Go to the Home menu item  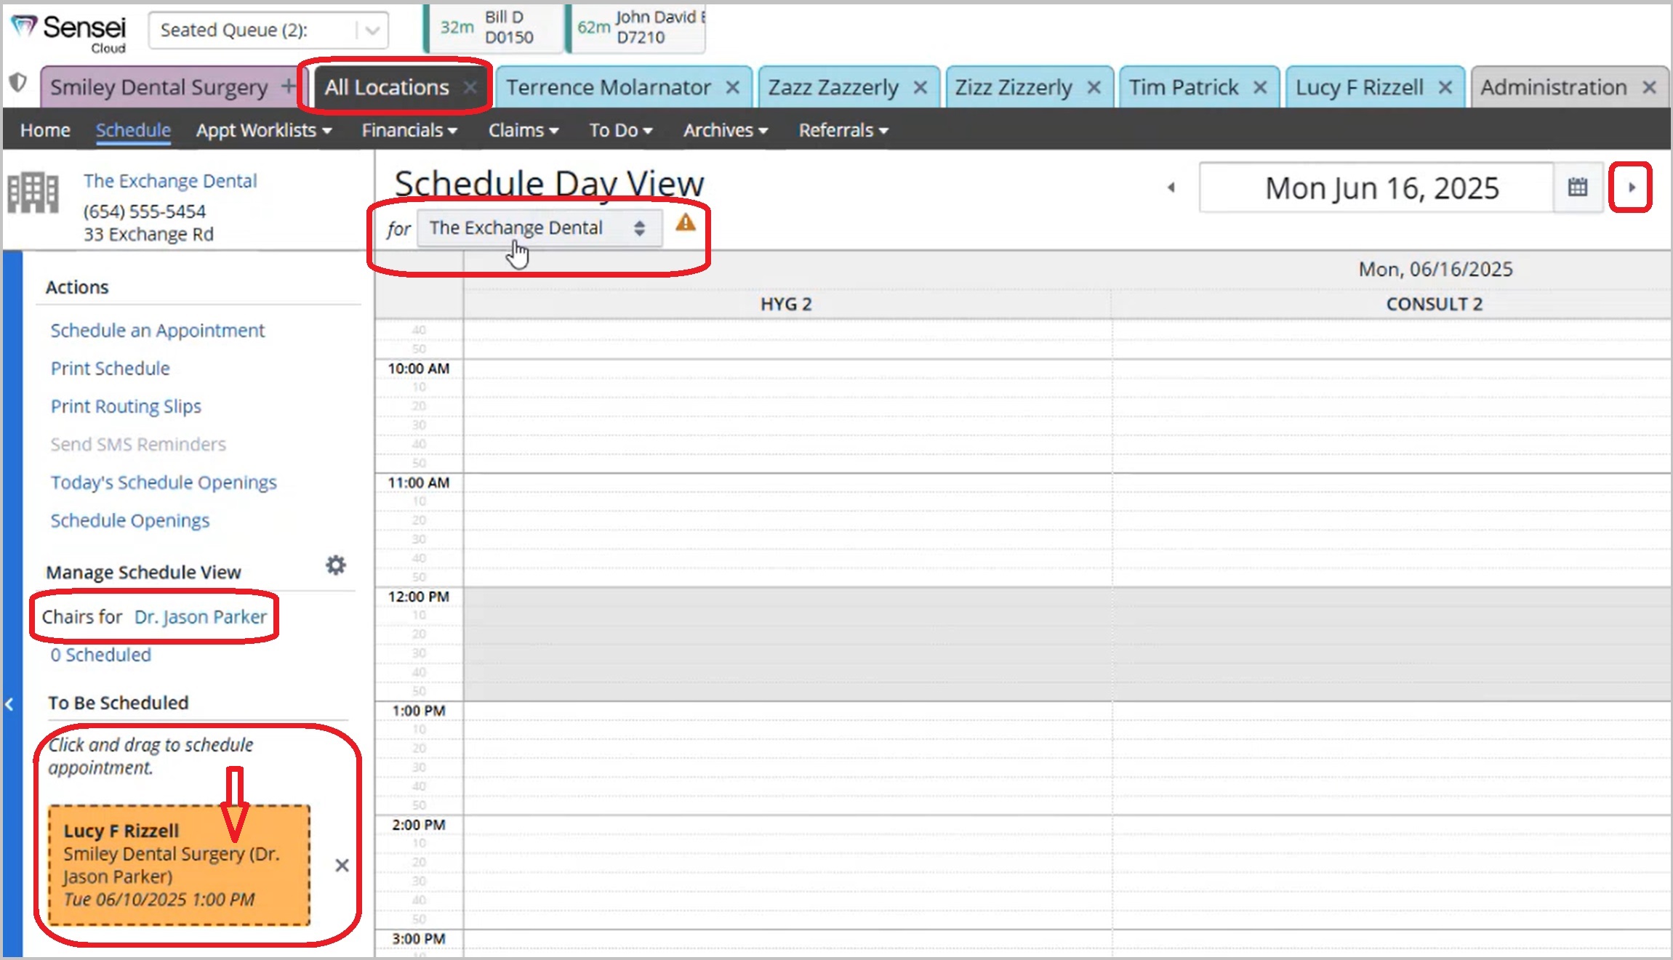pos(45,130)
